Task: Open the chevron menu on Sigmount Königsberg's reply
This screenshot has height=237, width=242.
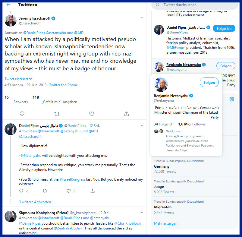Action: tap(142, 213)
